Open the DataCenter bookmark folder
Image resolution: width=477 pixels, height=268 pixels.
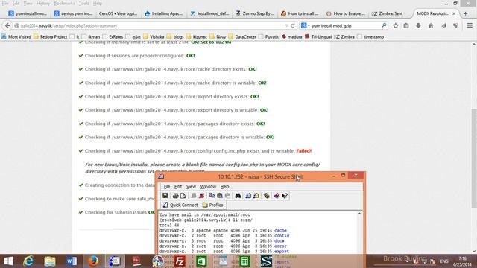[242, 36]
